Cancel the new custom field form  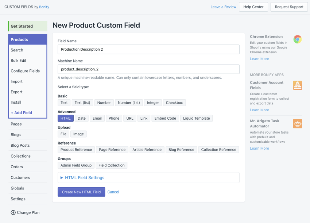click(x=113, y=192)
